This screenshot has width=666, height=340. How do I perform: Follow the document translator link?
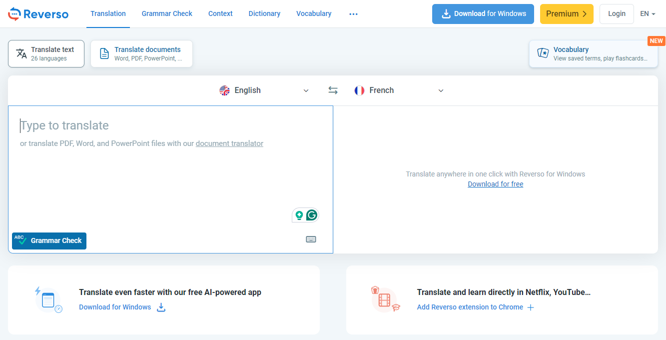click(229, 143)
